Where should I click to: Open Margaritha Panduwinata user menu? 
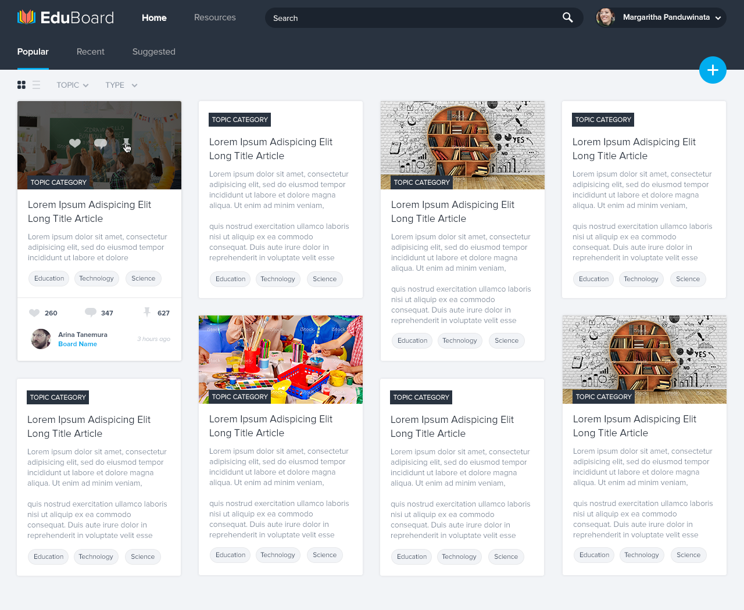(x=661, y=17)
